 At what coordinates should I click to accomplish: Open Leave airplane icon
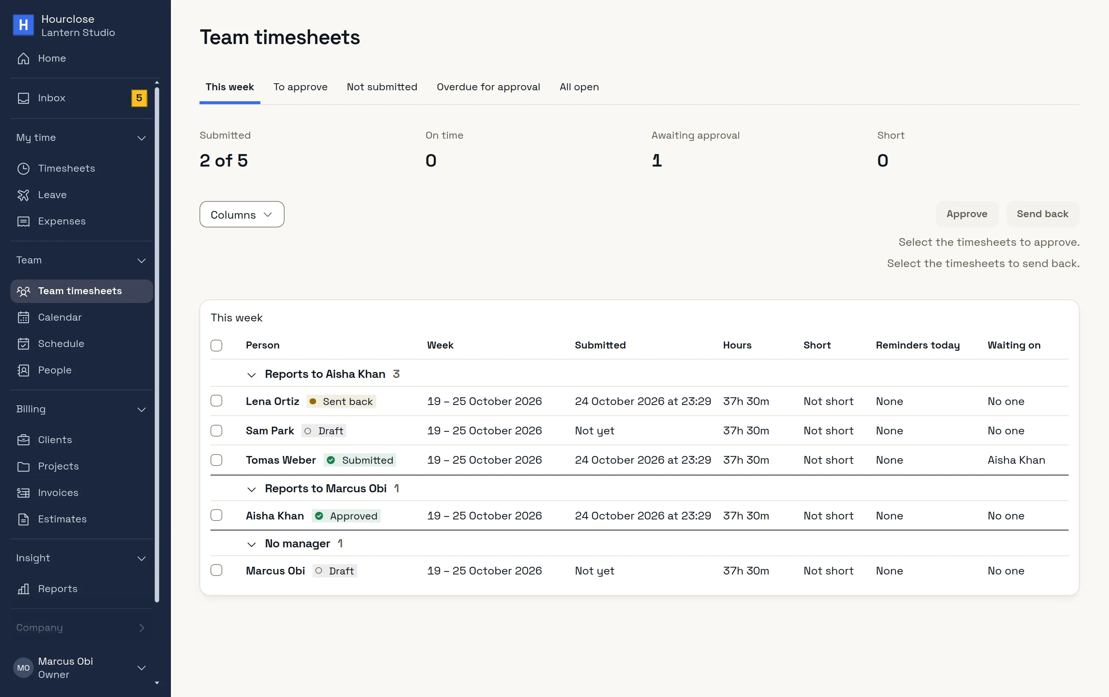(23, 195)
